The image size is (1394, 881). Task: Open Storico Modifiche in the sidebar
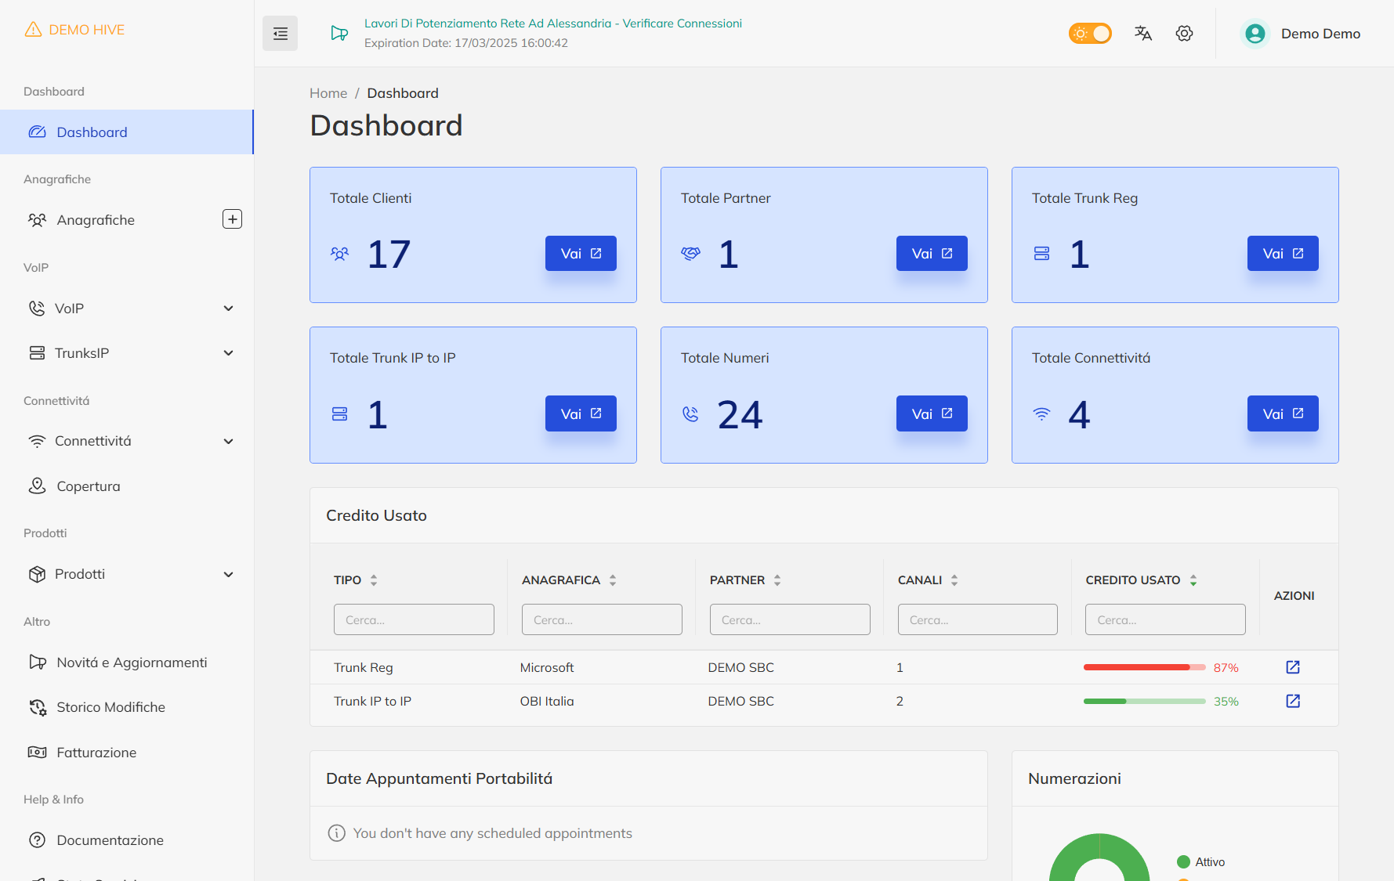coord(110,707)
